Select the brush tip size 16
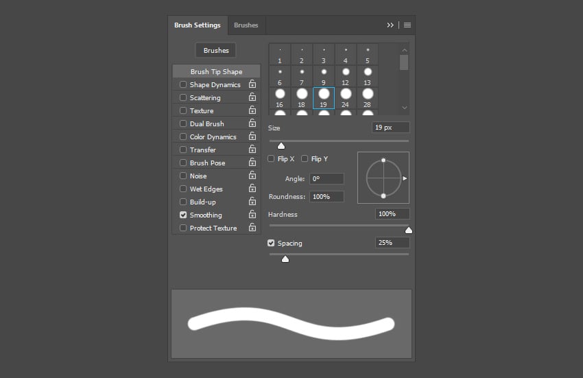The image size is (583, 378). tap(280, 99)
